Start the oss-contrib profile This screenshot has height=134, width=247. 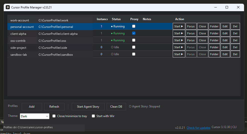(x=179, y=40)
